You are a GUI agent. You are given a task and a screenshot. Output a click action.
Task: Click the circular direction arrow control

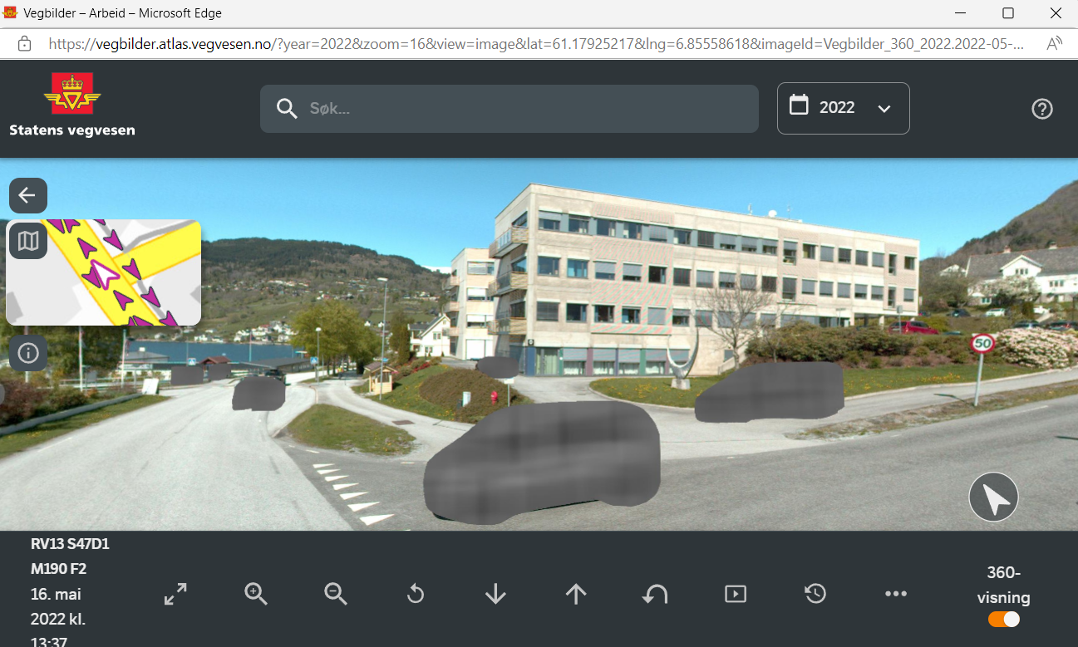(993, 497)
